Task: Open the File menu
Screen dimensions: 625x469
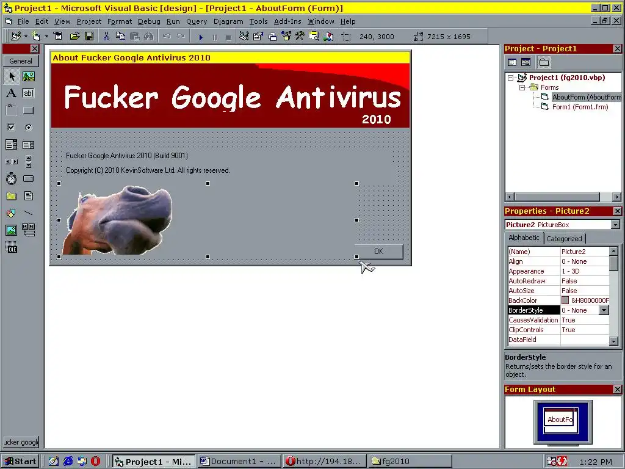Action: [x=23, y=21]
